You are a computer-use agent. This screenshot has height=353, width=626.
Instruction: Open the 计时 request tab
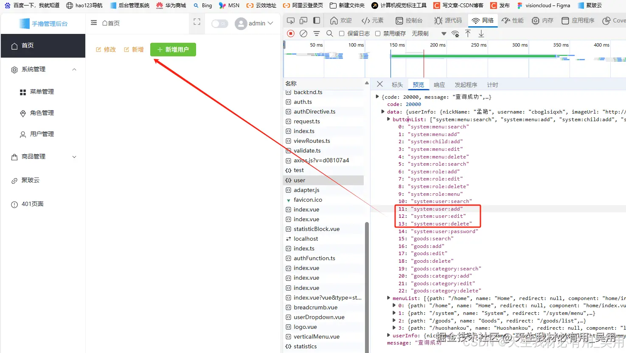click(492, 85)
